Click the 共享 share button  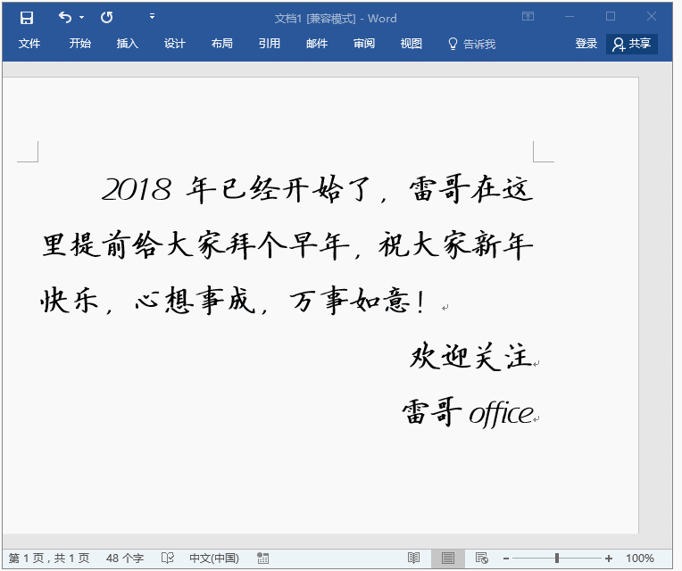[x=631, y=44]
